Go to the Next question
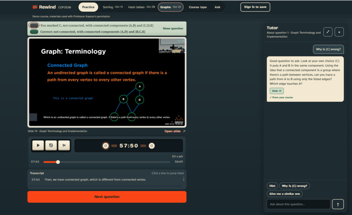Image resolution: width=352 pixels, height=215 pixels. [107, 197]
